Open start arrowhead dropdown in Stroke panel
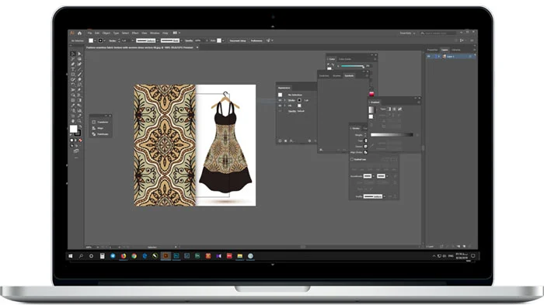Screen dimensions: 544x305 tap(373, 176)
